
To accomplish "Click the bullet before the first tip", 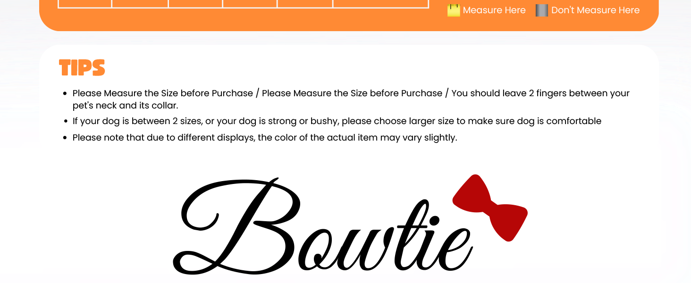I will 65,93.
